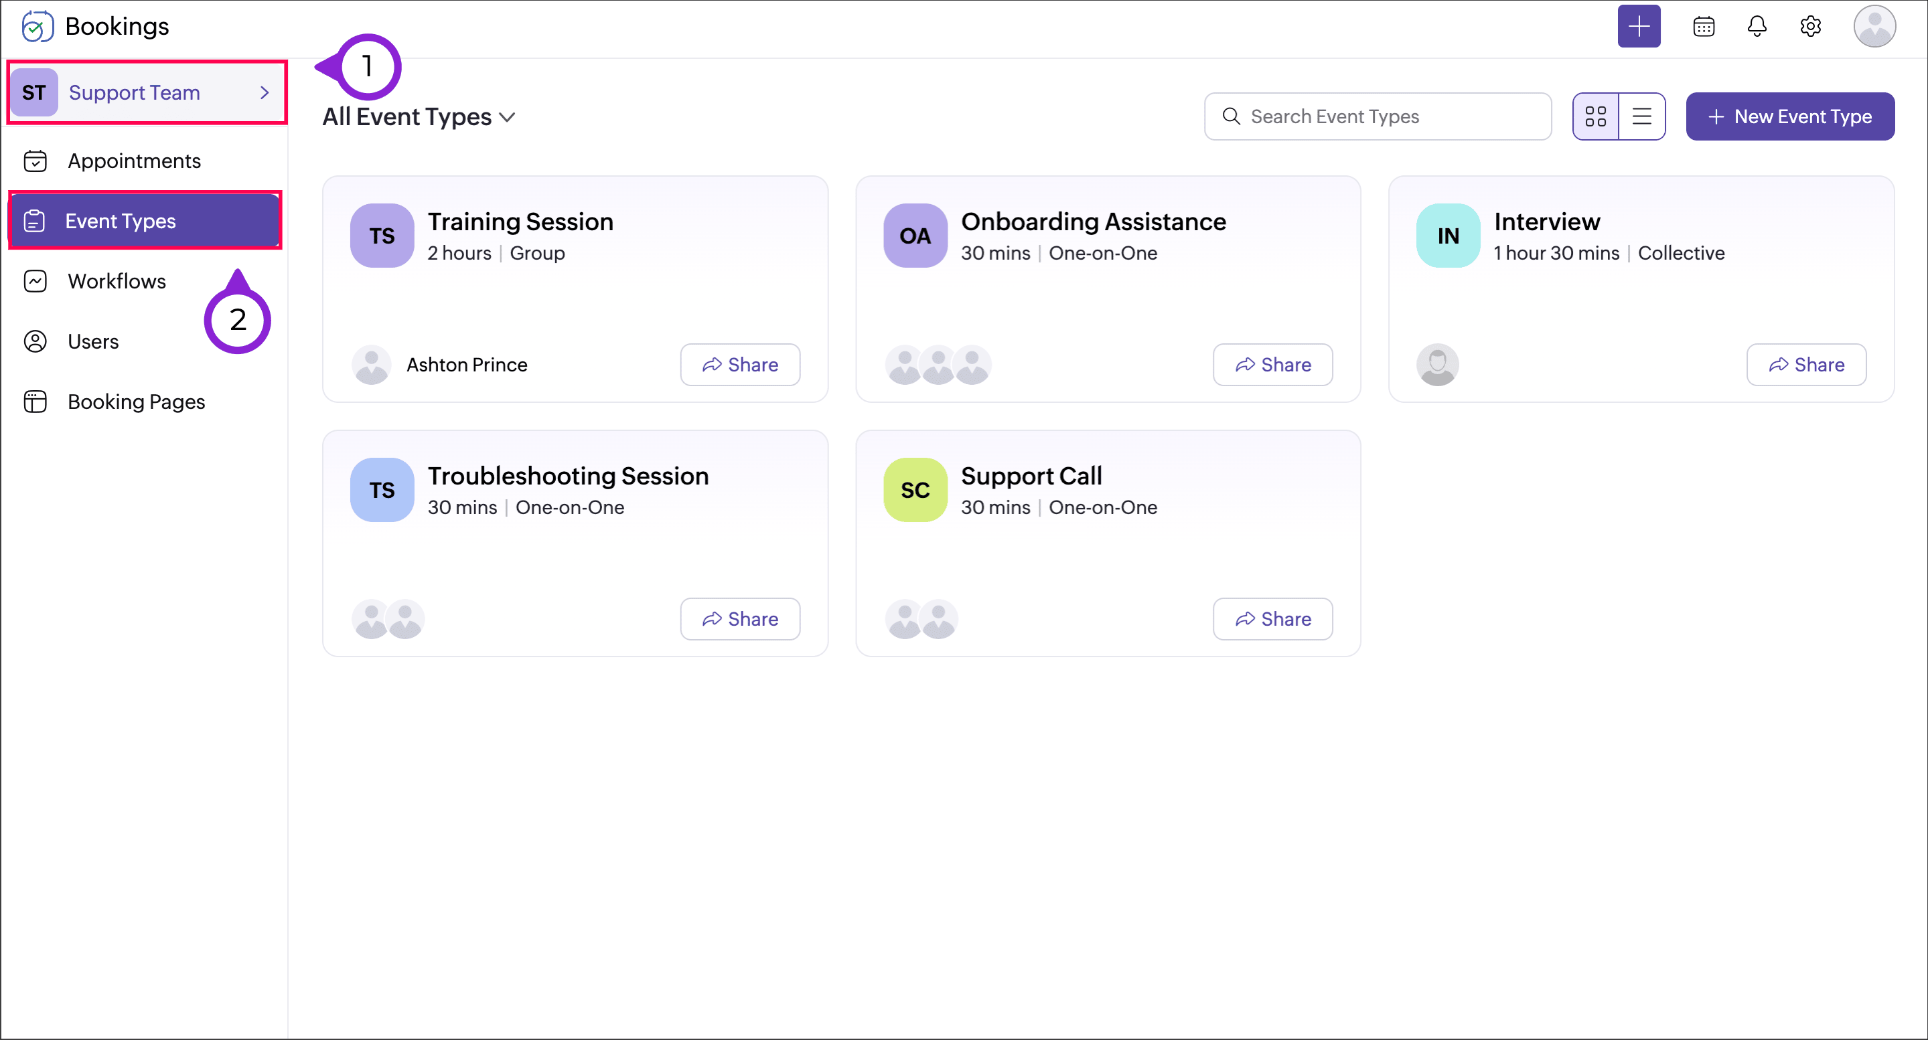Select Users in the sidebar
This screenshot has width=1928, height=1040.
[93, 341]
